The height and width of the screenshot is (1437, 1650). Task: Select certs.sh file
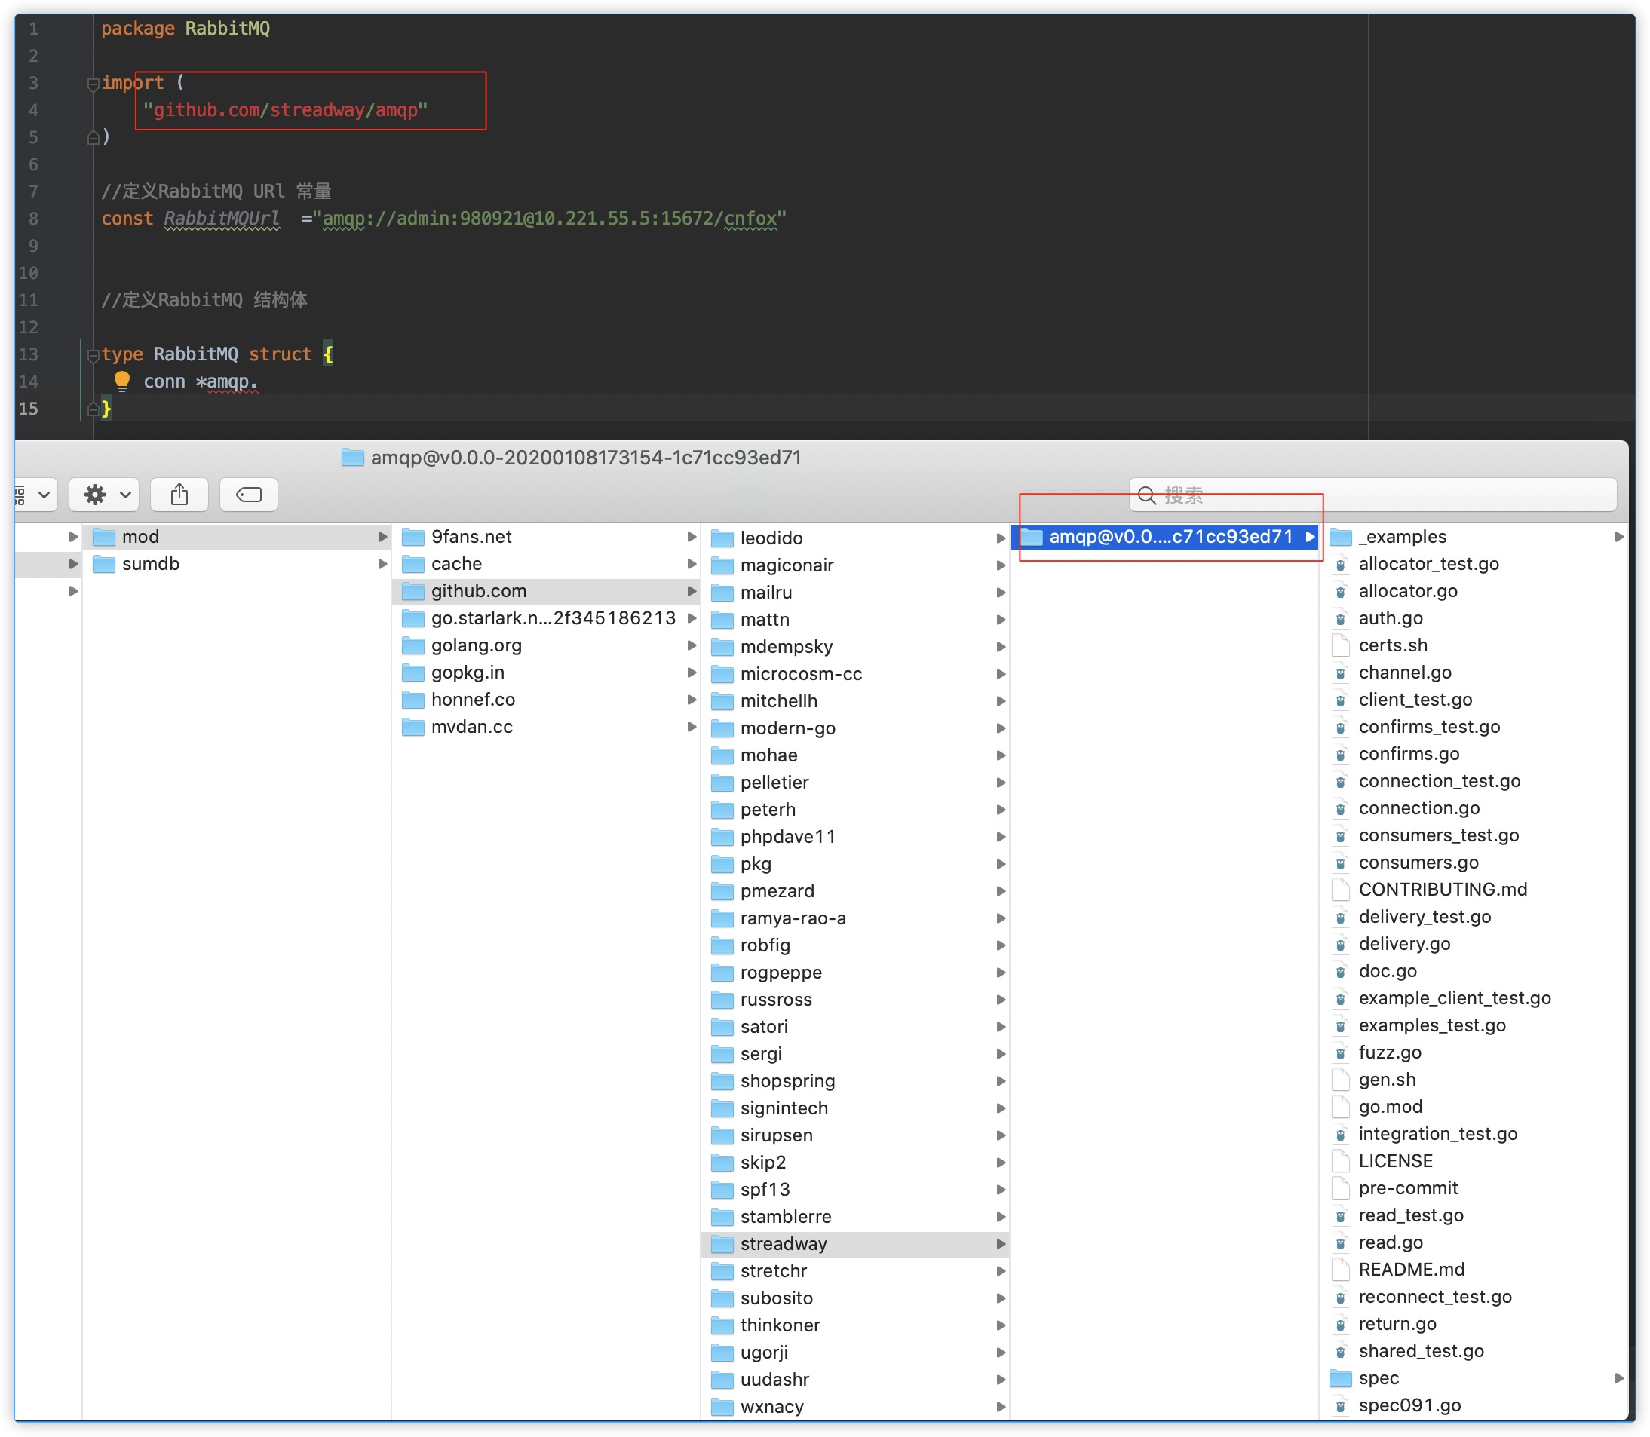pyautogui.click(x=1474, y=645)
